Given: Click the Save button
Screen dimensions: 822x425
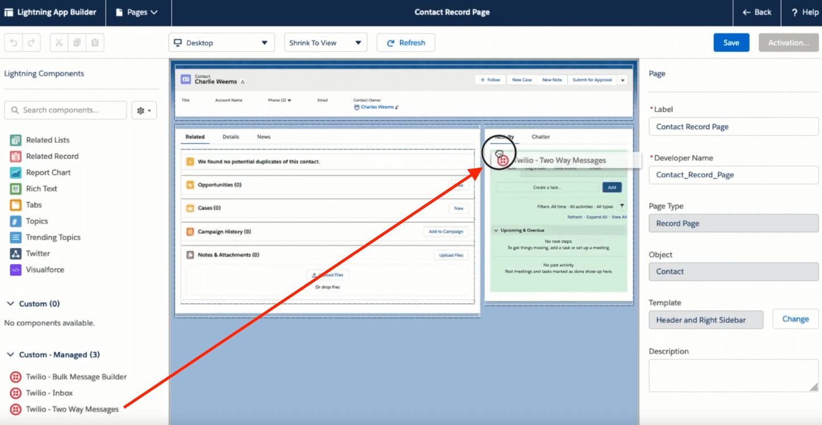Looking at the screenshot, I should click(731, 42).
